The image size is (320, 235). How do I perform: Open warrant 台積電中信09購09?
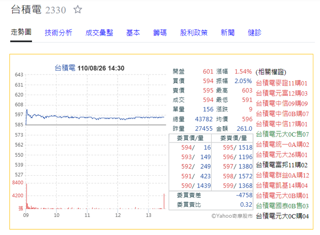click(282, 103)
